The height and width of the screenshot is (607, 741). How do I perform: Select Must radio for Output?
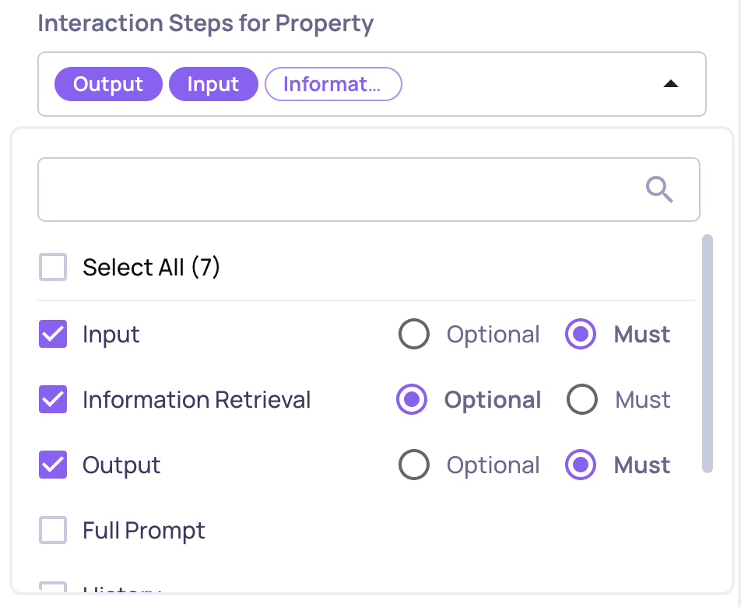pyautogui.click(x=581, y=465)
